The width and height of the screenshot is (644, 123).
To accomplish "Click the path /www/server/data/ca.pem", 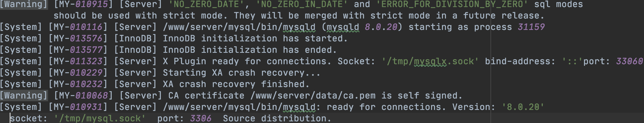I will (x=313, y=96).
